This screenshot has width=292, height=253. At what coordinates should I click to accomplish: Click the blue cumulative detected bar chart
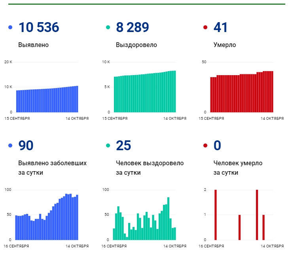[x=47, y=99]
